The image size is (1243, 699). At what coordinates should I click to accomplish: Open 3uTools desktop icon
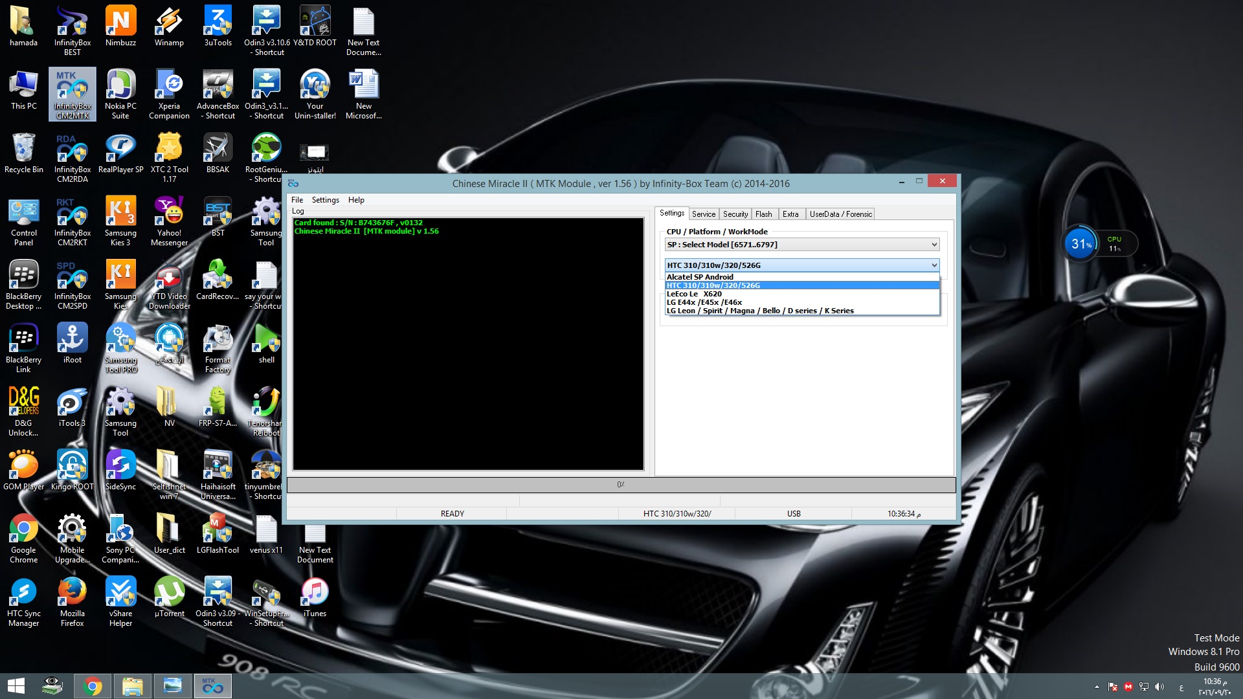pyautogui.click(x=218, y=26)
